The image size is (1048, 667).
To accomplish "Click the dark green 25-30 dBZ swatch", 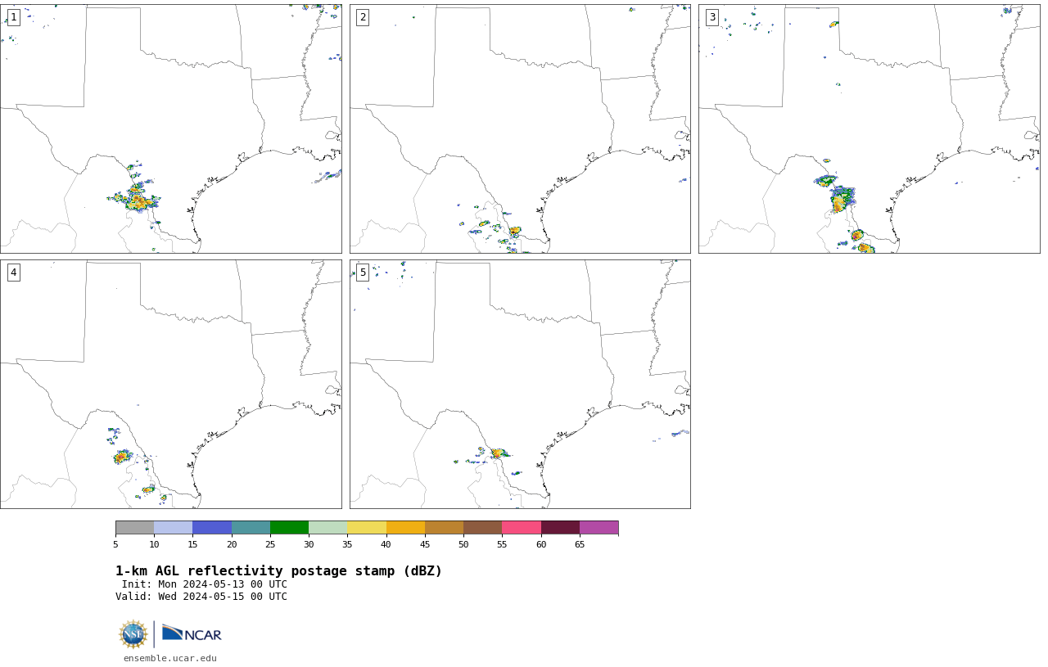I will point(289,527).
